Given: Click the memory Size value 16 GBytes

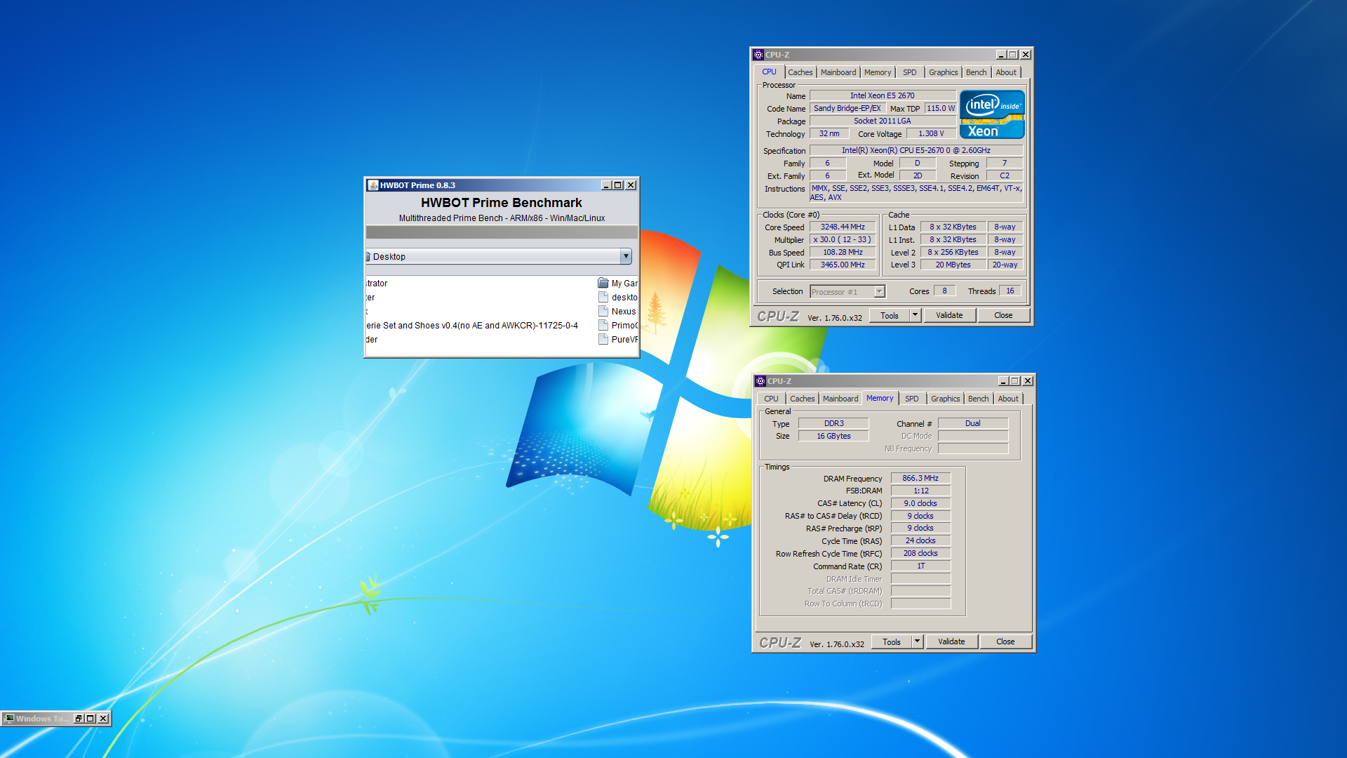Looking at the screenshot, I should tap(833, 436).
